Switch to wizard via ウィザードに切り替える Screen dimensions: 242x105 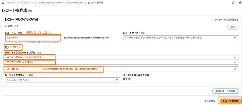coord(226,20)
